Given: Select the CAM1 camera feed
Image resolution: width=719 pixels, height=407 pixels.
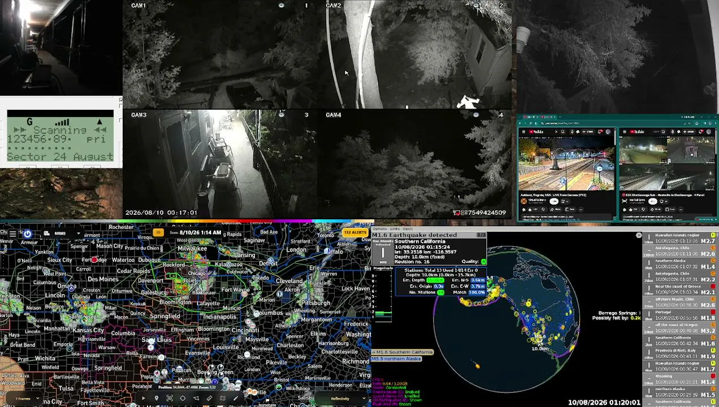Looking at the screenshot, I should coord(220,54).
